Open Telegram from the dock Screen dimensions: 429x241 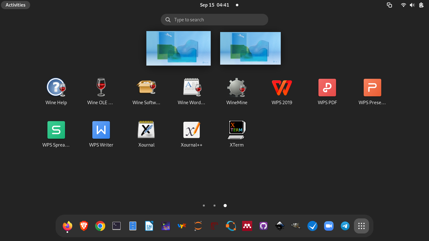coord(345,226)
